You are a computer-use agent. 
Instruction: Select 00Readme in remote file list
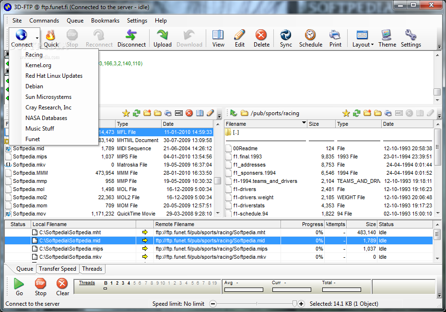[x=245, y=148]
